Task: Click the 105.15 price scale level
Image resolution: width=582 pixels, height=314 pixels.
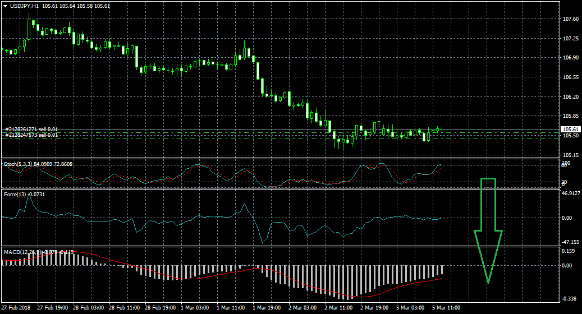Action: (x=570, y=155)
